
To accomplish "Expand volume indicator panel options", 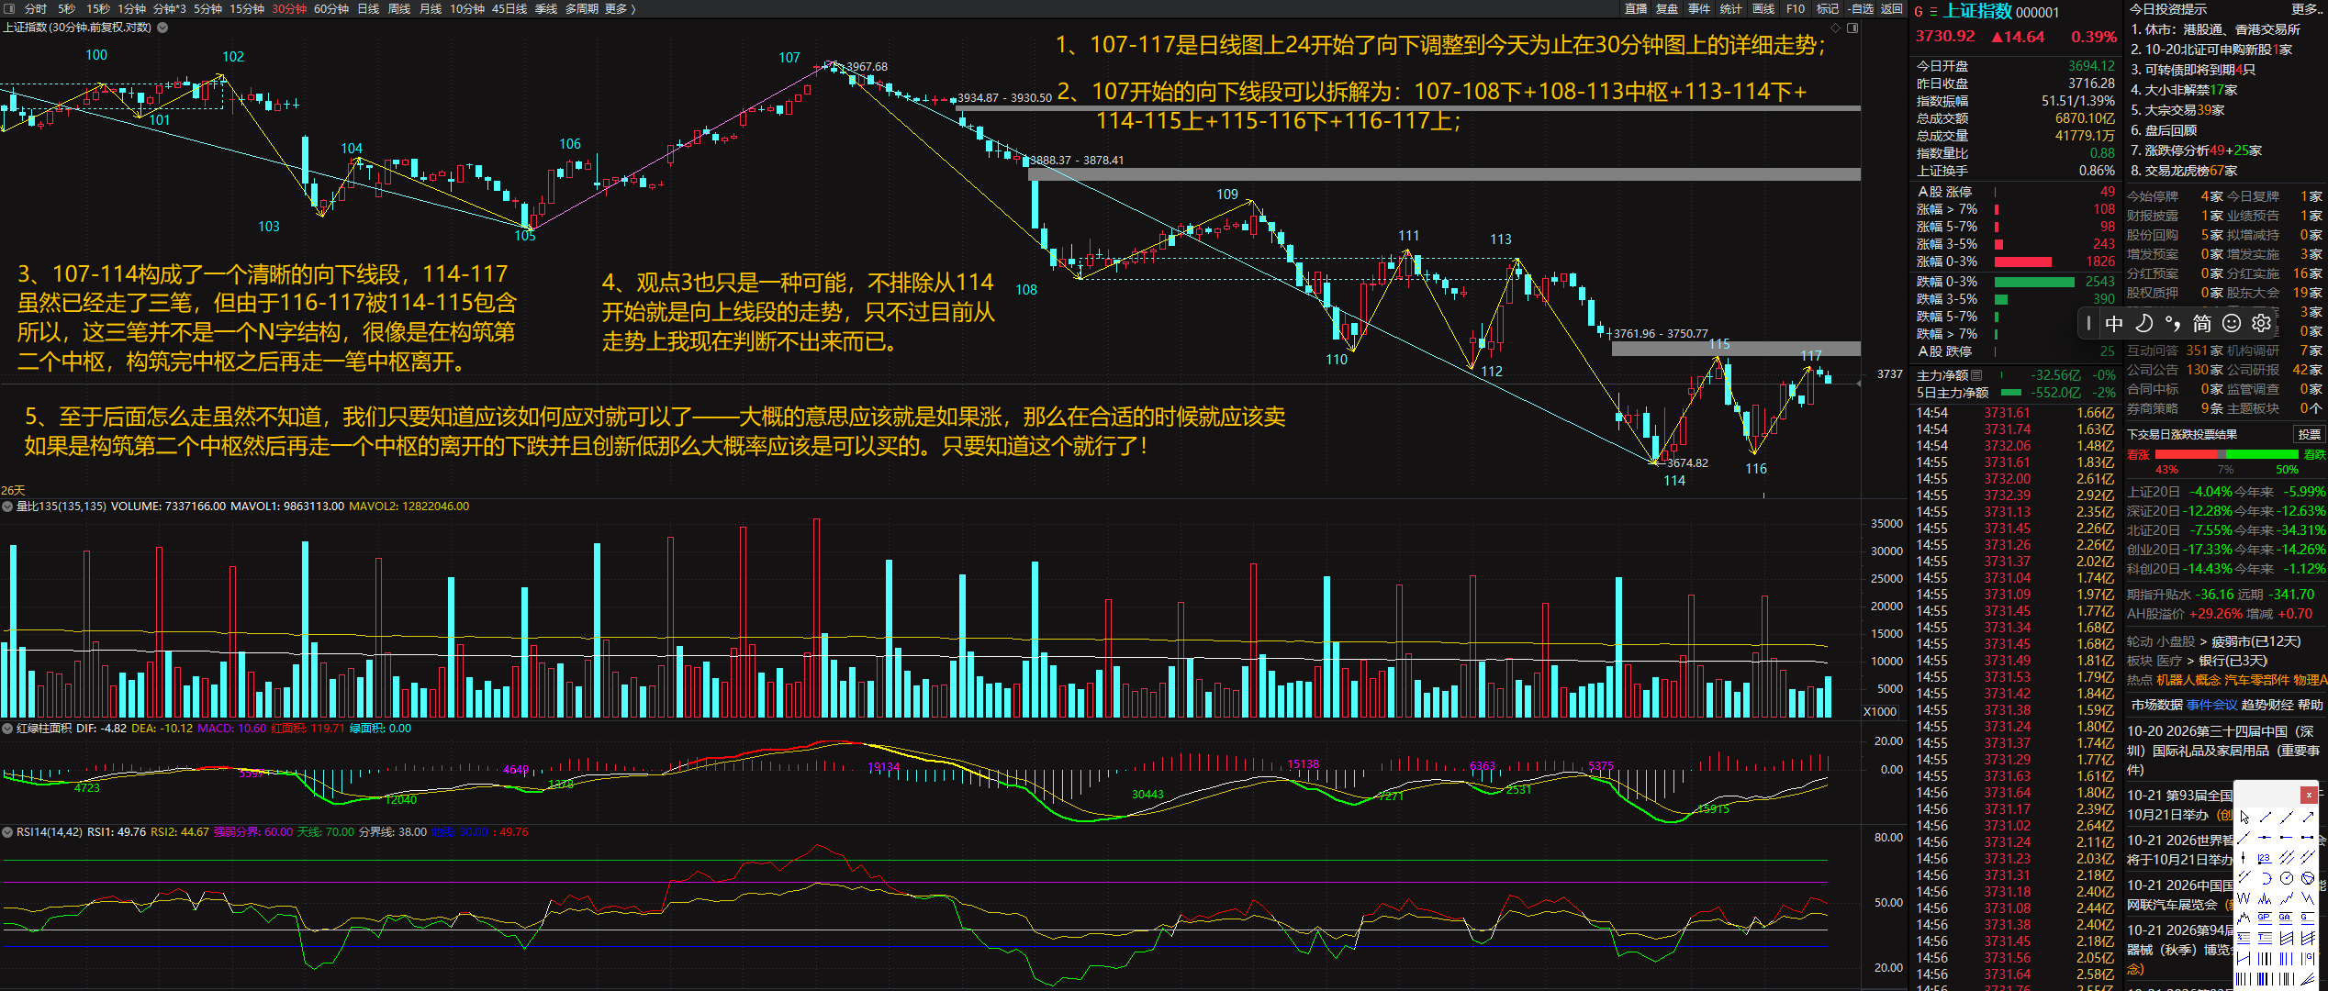I will [x=7, y=507].
